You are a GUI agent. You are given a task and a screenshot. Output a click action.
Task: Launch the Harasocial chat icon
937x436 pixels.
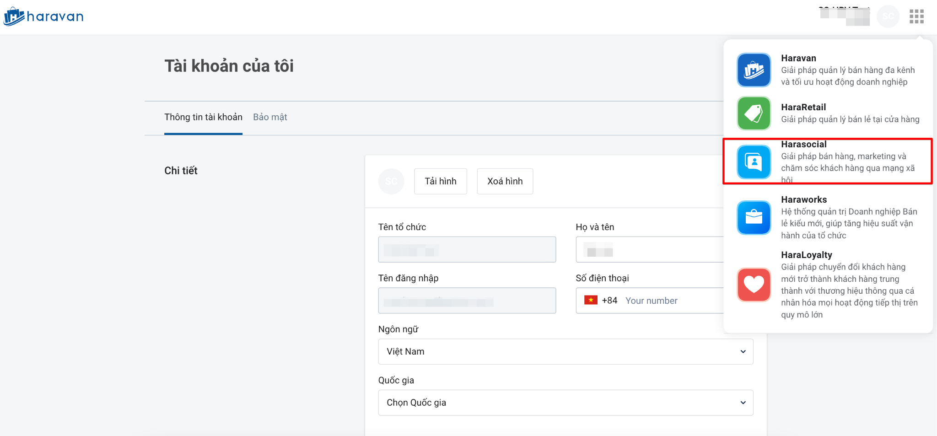[754, 162]
